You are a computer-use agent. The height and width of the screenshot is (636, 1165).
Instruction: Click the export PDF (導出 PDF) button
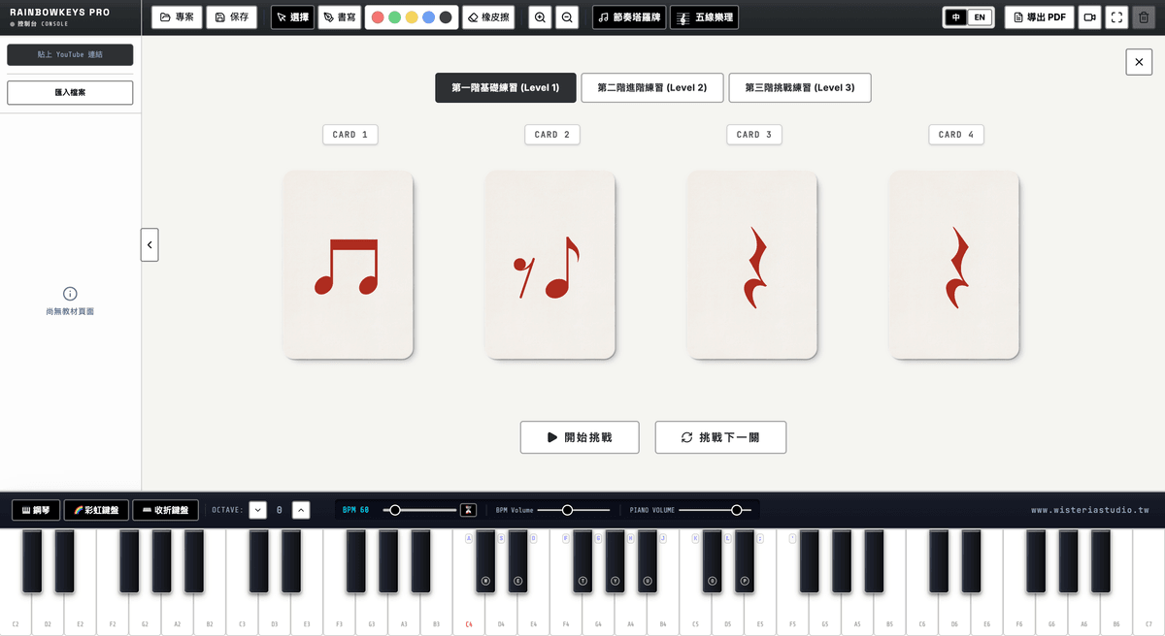(x=1040, y=17)
